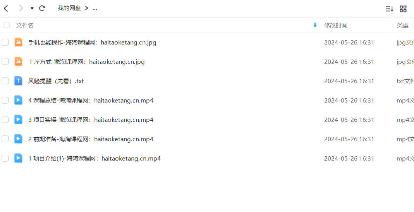Open 2 前期准备 mp4 file name

(91, 139)
